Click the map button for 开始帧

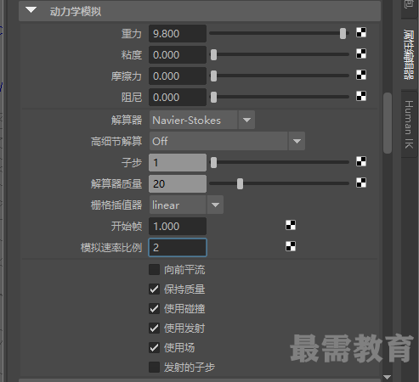[291, 225]
